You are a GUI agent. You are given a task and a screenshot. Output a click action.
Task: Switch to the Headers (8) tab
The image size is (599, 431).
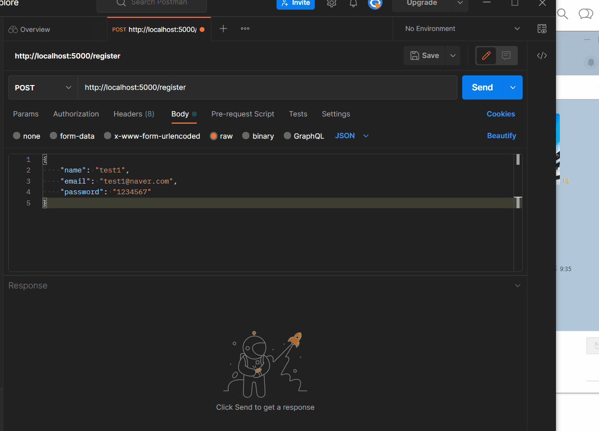pos(134,114)
